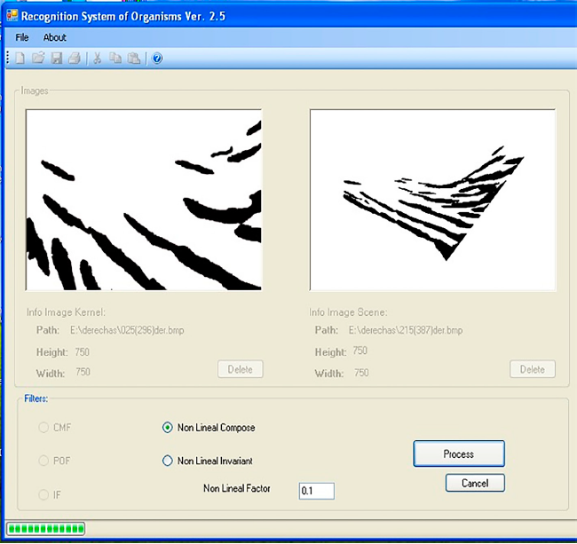Click the Open folder toolbar icon
This screenshot has width=577, height=544.
[38, 59]
